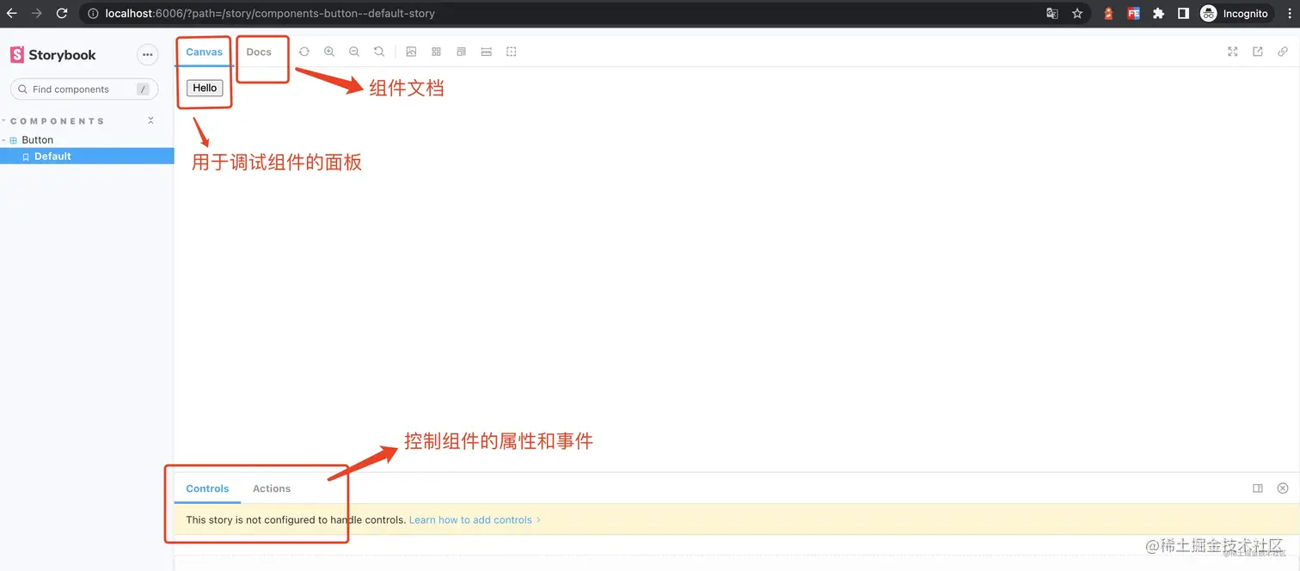Click the Hello button in the canvas
Screen dimensions: 1300x571
tap(205, 88)
